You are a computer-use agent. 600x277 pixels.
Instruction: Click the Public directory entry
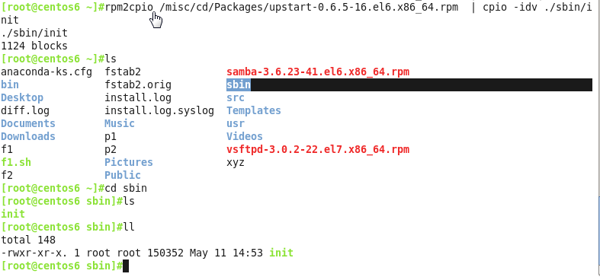tap(123, 175)
